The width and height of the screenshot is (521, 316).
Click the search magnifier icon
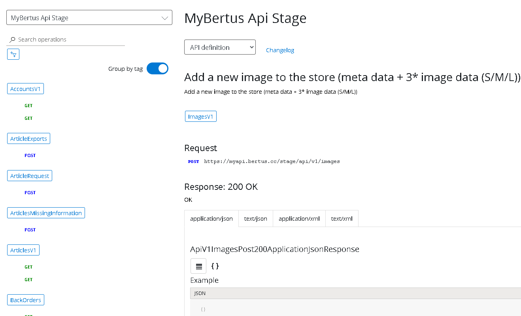point(12,40)
